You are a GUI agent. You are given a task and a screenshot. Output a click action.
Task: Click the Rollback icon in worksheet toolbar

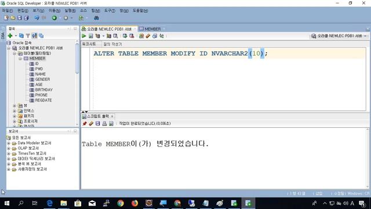tap(132, 36)
